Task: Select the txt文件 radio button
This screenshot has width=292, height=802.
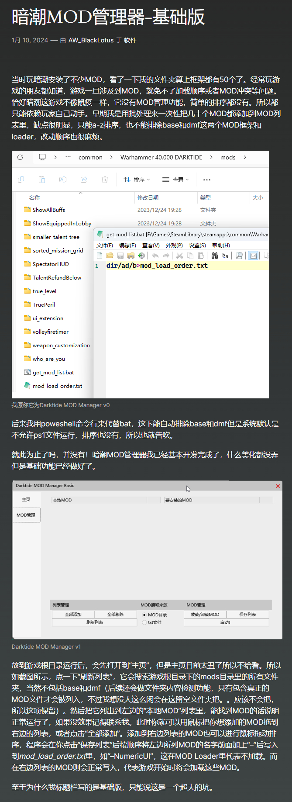Action: click(x=144, y=622)
